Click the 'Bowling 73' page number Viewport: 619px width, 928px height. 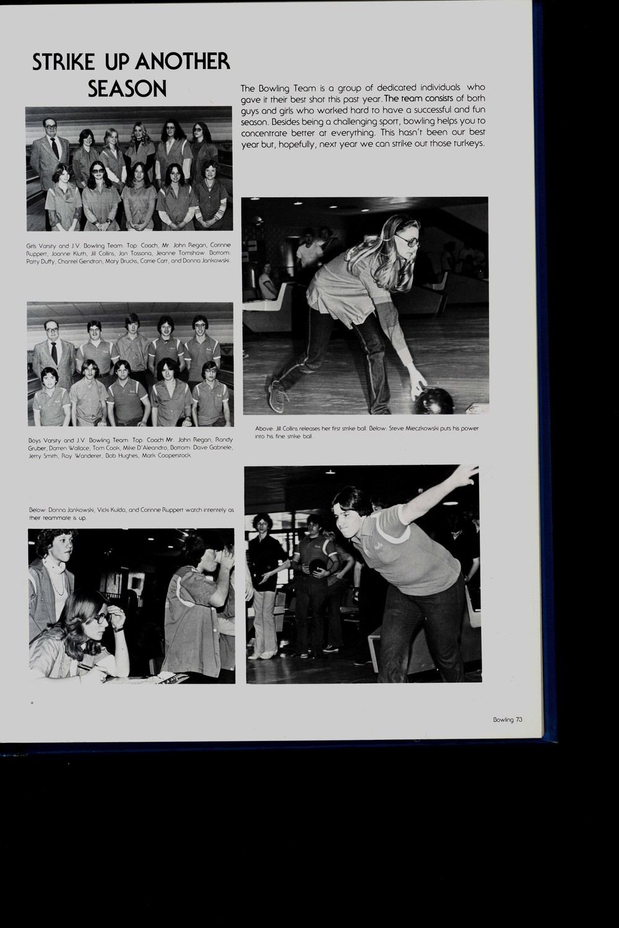tap(508, 720)
